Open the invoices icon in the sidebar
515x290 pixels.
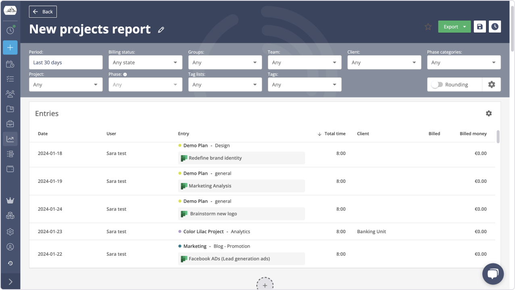pos(10,123)
